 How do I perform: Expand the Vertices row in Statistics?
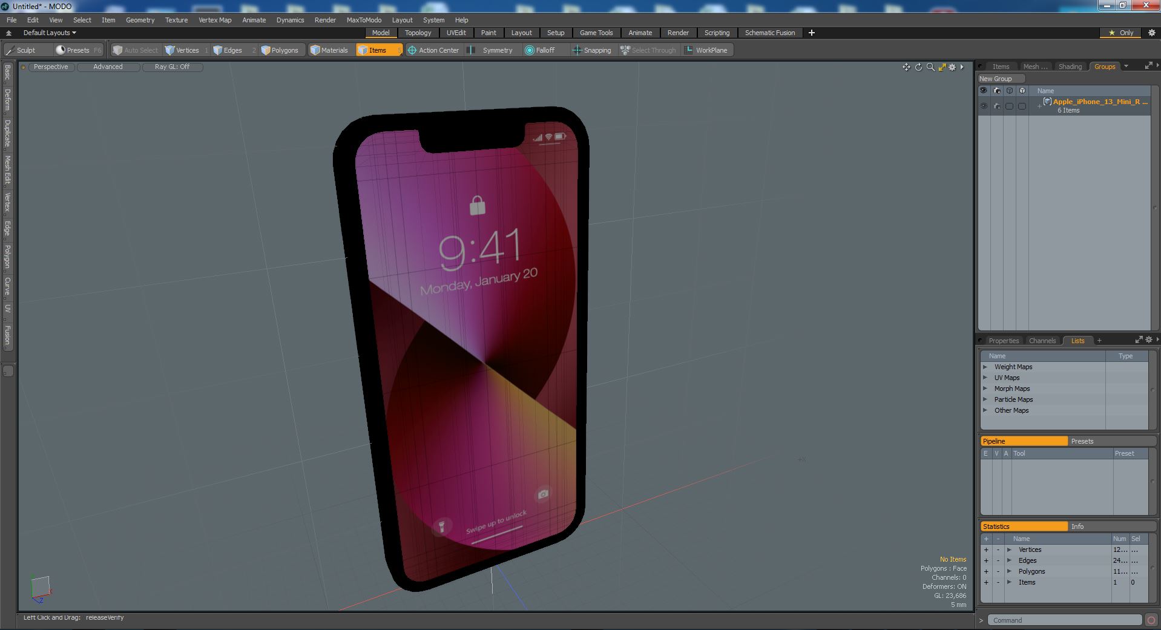coord(1009,550)
